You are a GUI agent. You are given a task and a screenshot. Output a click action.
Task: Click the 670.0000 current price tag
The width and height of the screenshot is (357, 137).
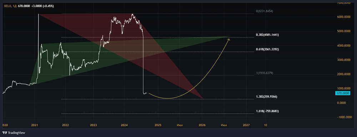(x=342, y=93)
